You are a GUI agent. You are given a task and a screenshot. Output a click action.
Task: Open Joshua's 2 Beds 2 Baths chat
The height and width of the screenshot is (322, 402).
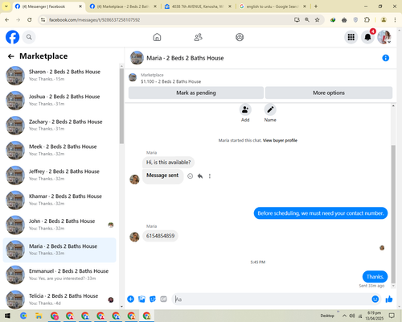[x=59, y=100]
